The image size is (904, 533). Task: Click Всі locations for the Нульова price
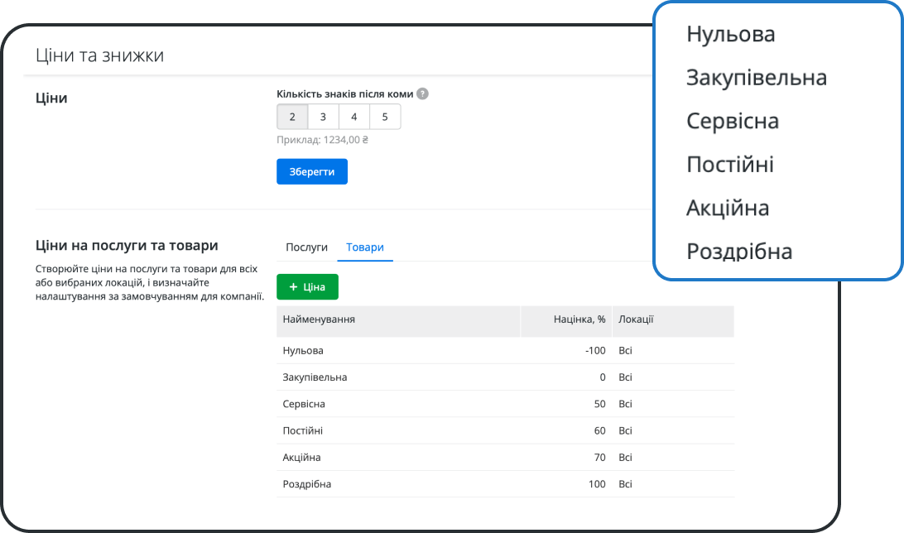(625, 350)
